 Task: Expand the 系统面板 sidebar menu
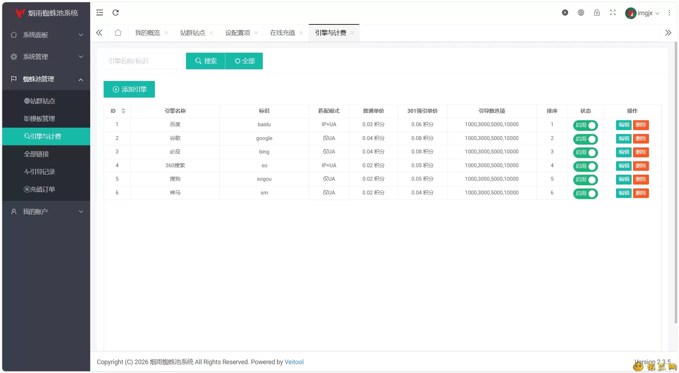point(46,35)
